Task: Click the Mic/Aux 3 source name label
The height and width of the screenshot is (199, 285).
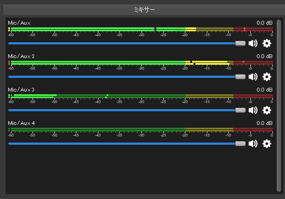Action: pyautogui.click(x=21, y=90)
